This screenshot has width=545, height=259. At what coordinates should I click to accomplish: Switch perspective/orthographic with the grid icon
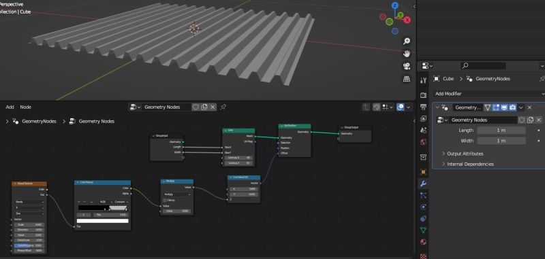click(x=406, y=79)
